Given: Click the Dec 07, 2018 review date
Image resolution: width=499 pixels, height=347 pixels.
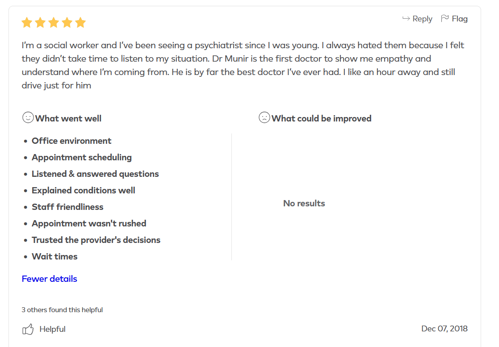Looking at the screenshot, I should [x=444, y=329].
